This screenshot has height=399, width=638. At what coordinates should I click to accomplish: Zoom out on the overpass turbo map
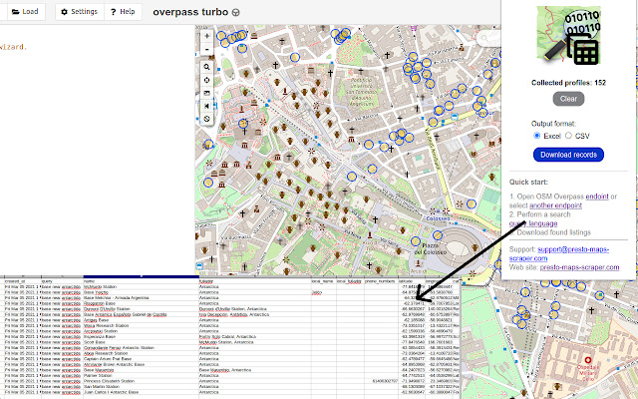point(206,49)
